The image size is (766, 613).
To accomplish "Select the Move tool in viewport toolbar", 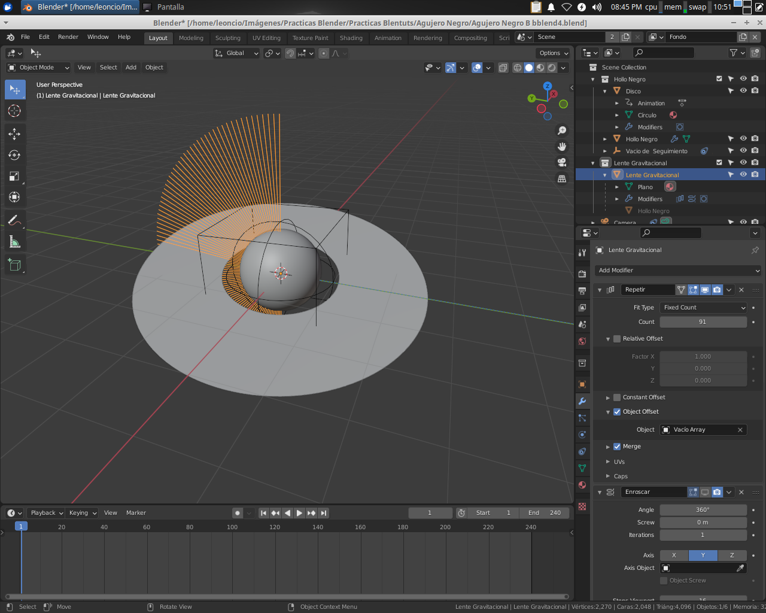I will coord(15,134).
